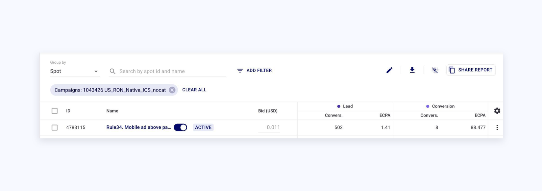Click the Bid (USD) column header
This screenshot has width=542, height=191.
268,111
